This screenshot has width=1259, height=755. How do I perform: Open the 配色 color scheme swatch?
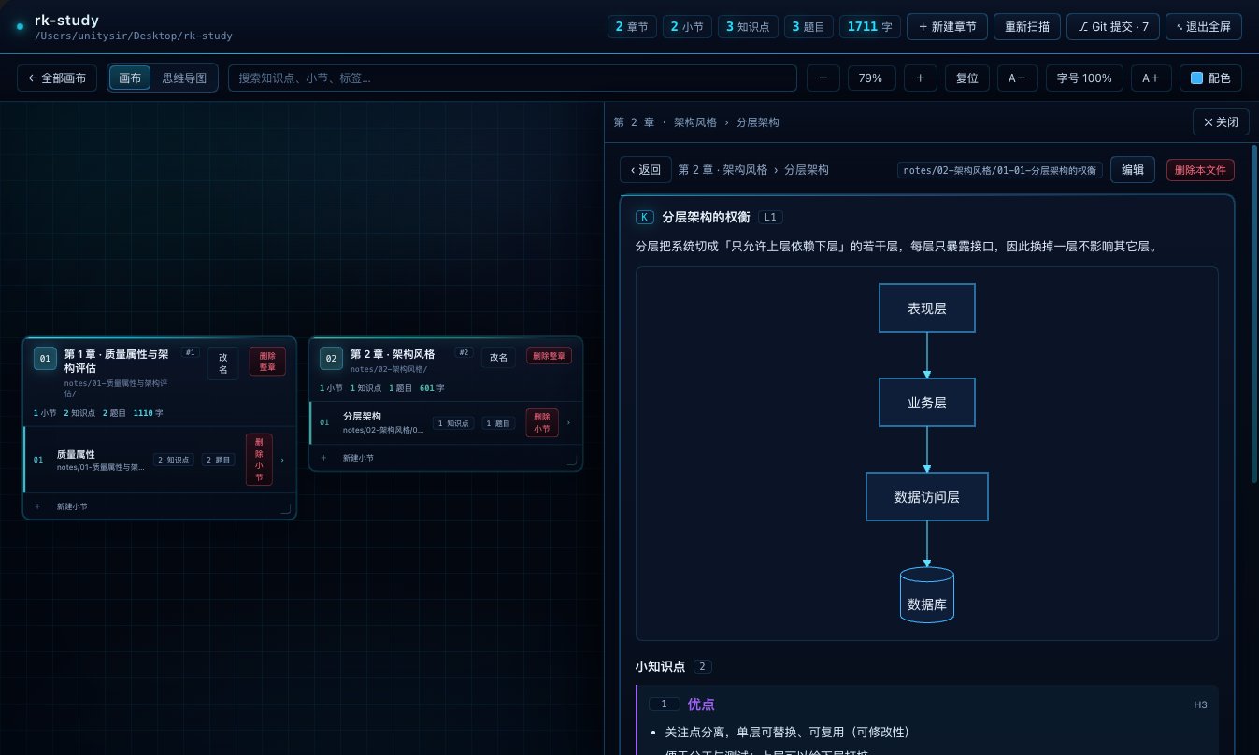point(1210,78)
